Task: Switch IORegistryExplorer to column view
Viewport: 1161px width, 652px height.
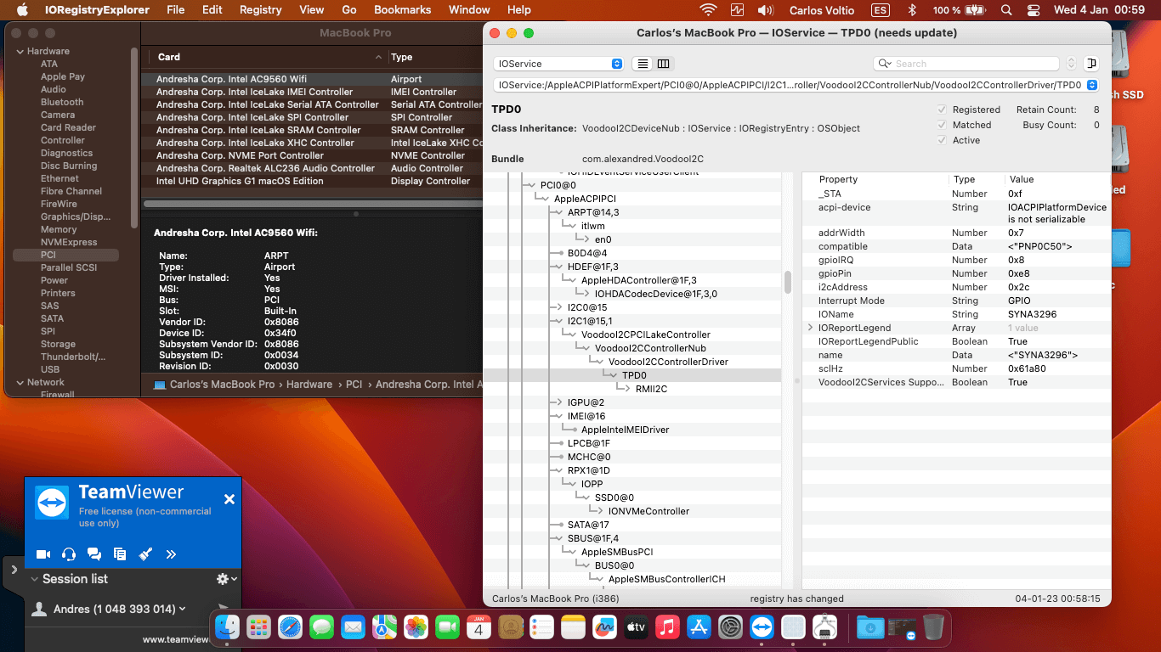Action: pos(664,64)
